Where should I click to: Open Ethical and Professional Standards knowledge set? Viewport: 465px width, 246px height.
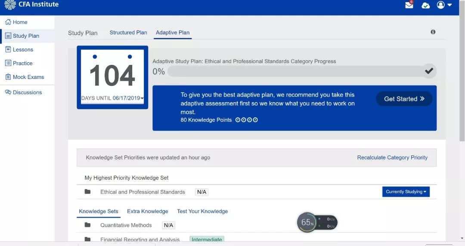pyautogui.click(x=143, y=192)
